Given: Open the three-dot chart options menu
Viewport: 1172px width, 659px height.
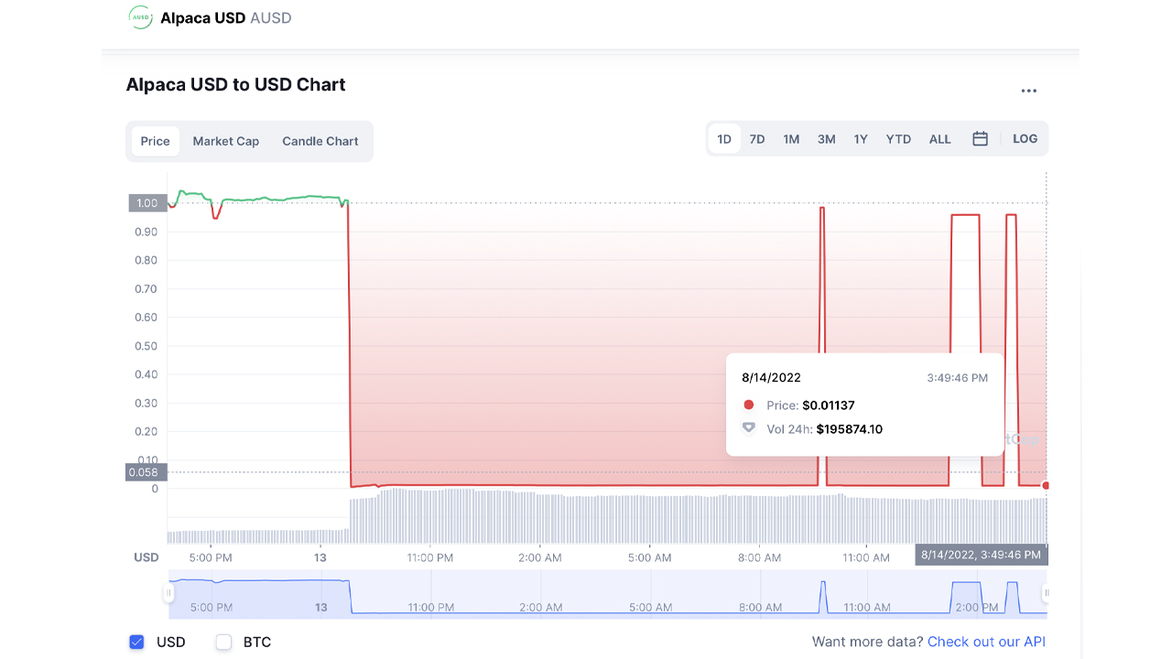Looking at the screenshot, I should (x=1029, y=92).
